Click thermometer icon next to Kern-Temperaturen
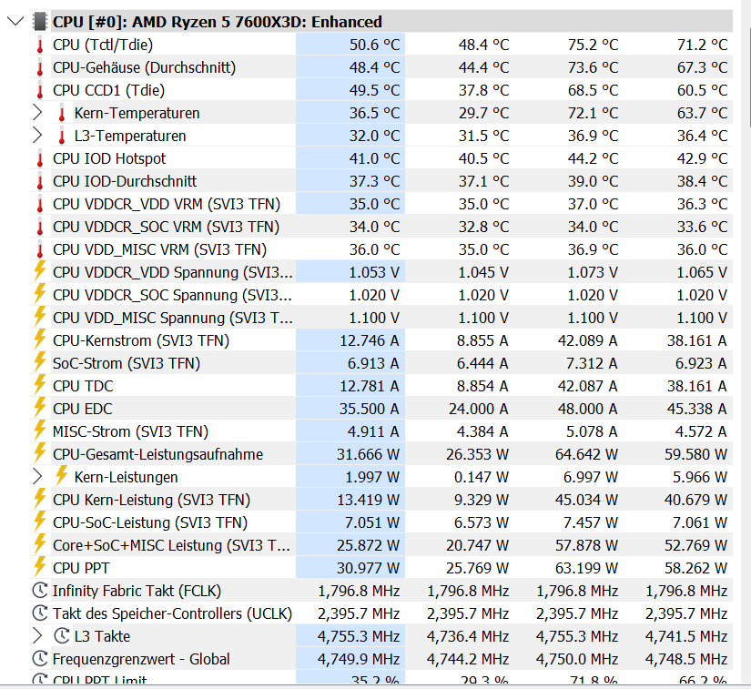Viewport: 751px width, 689px height. click(x=61, y=114)
